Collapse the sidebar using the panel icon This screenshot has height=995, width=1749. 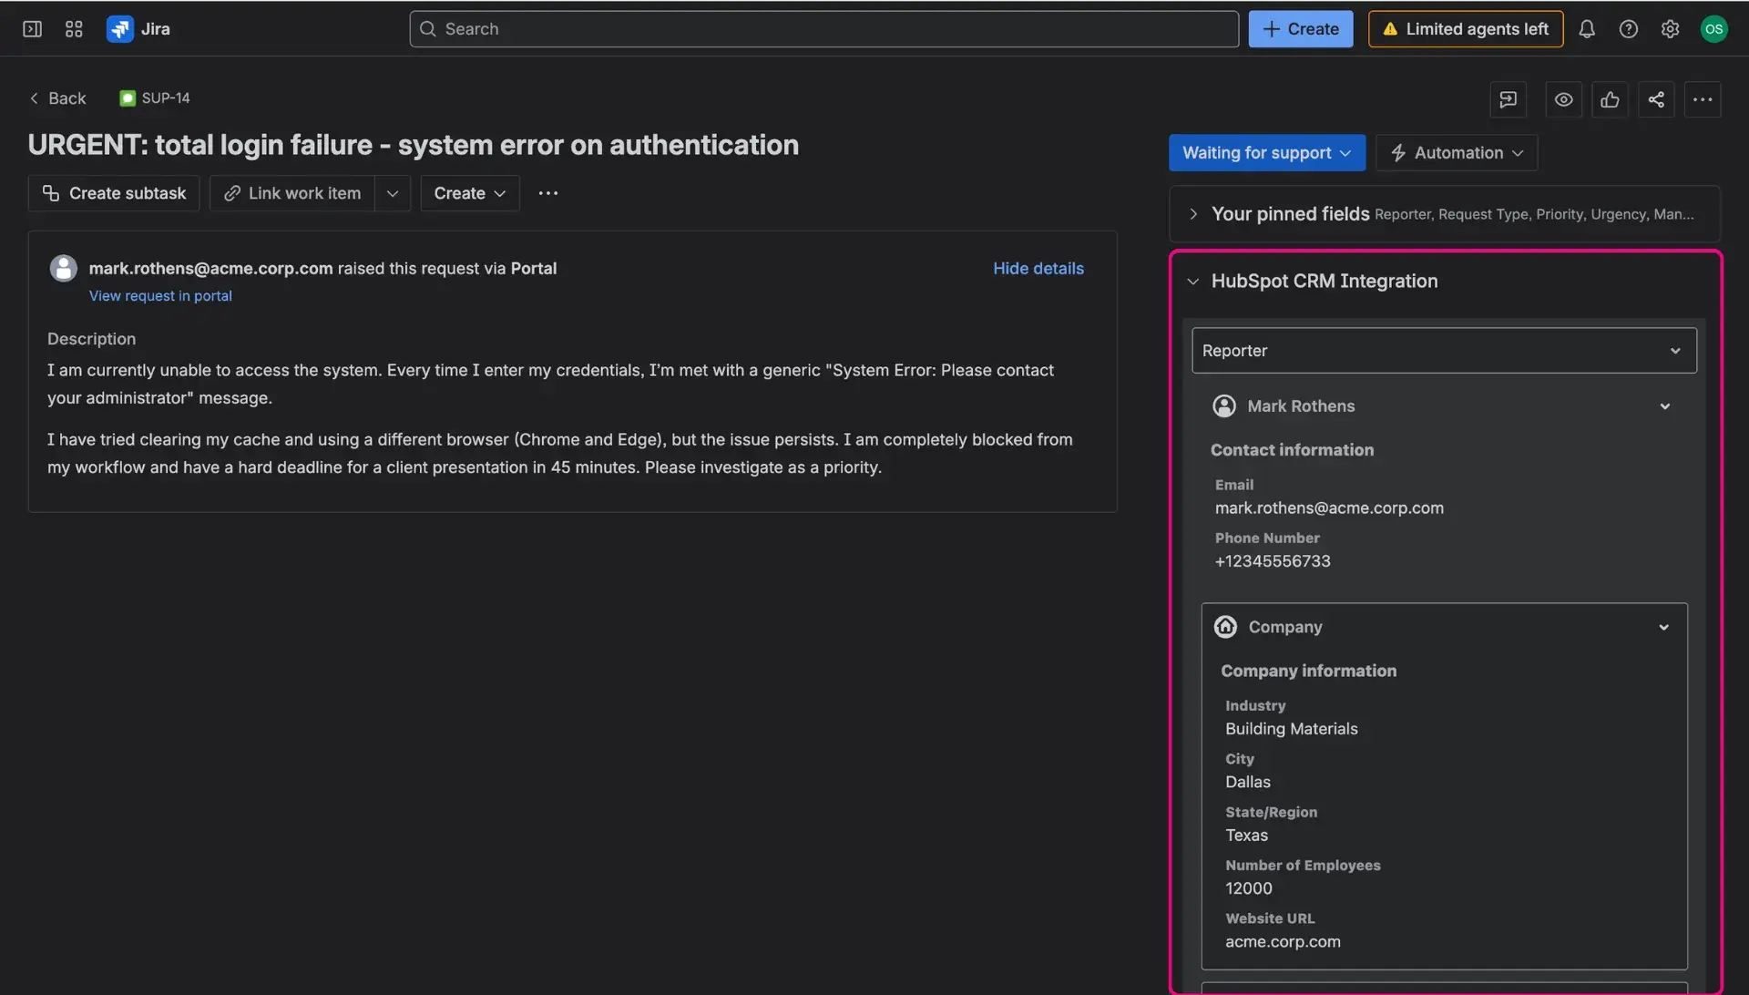click(32, 28)
